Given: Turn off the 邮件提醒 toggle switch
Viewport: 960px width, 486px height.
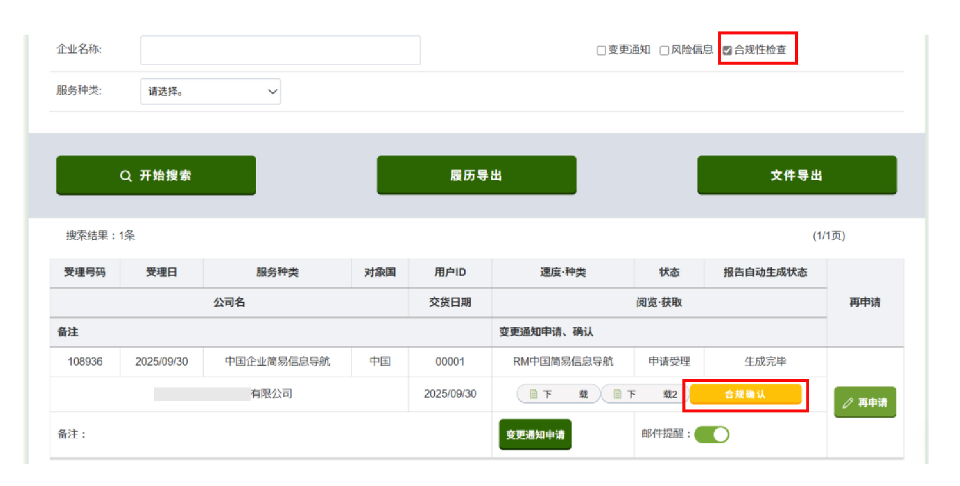Looking at the screenshot, I should coord(711,434).
